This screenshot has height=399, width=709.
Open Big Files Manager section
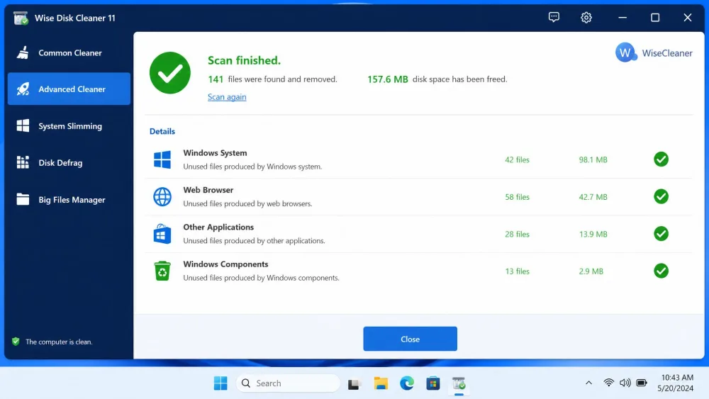click(69, 199)
